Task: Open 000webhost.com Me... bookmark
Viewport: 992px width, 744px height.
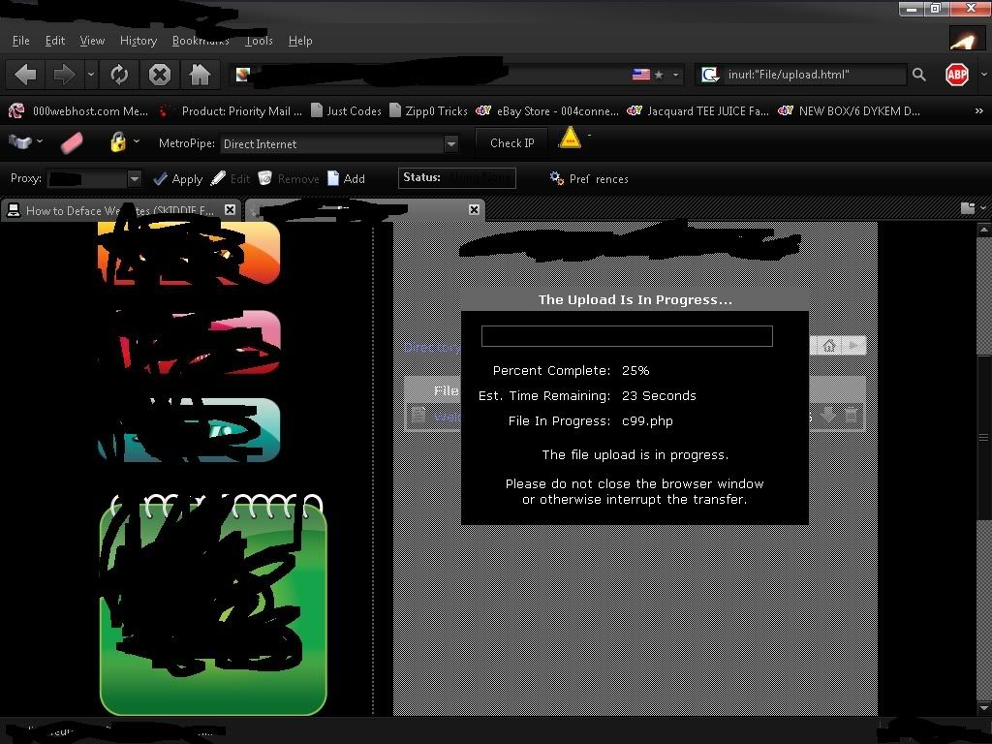Action: coord(78,110)
